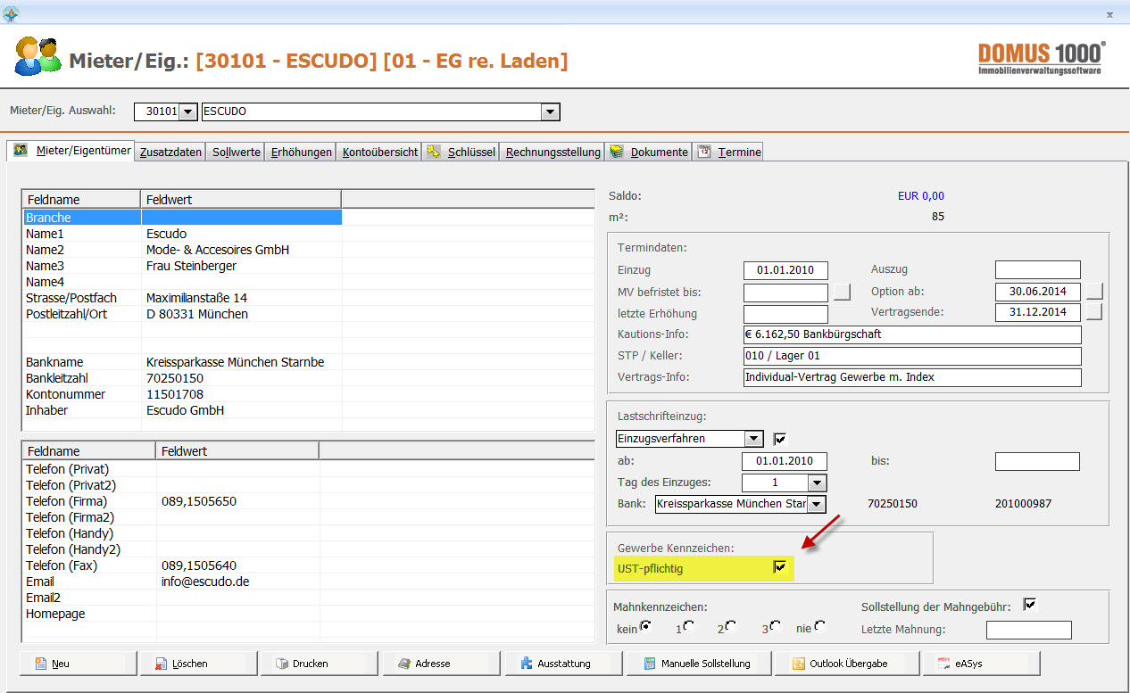Toggle the UST-pflichtig checkbox
1130x693 pixels.
779,567
